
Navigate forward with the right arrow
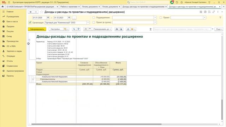(x=36, y=12)
